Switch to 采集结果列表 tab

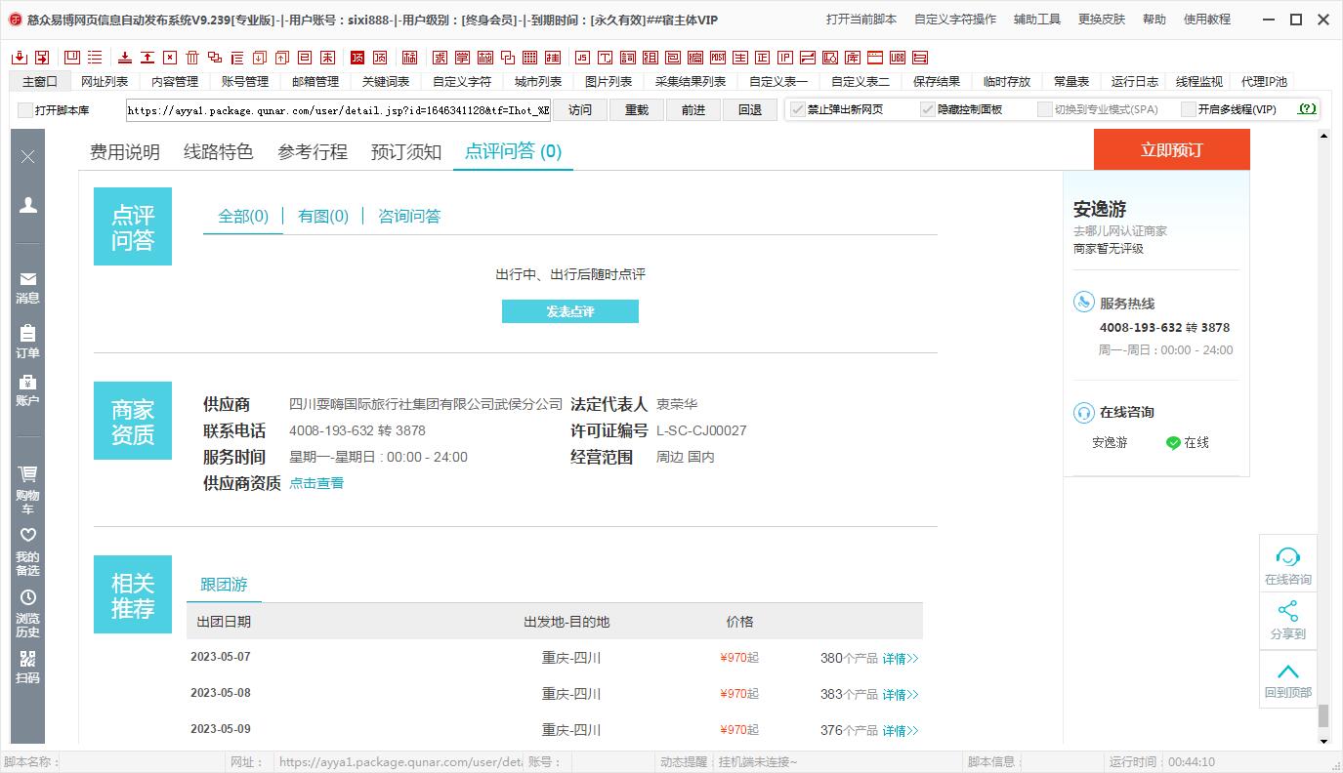tap(691, 82)
